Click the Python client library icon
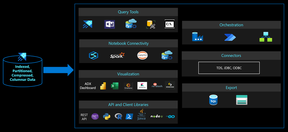288x132 pixels. (107, 116)
